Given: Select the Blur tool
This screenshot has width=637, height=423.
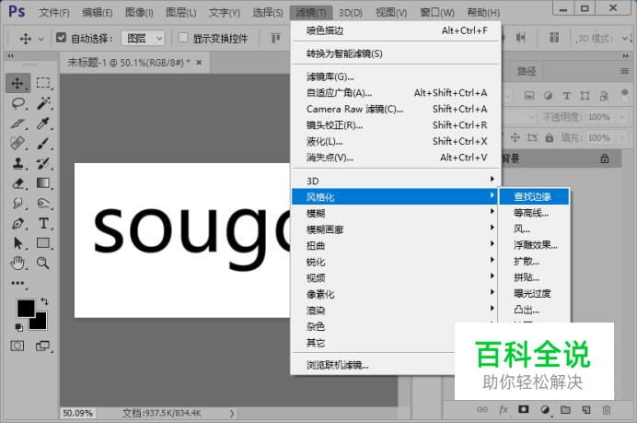Looking at the screenshot, I should coord(18,203).
